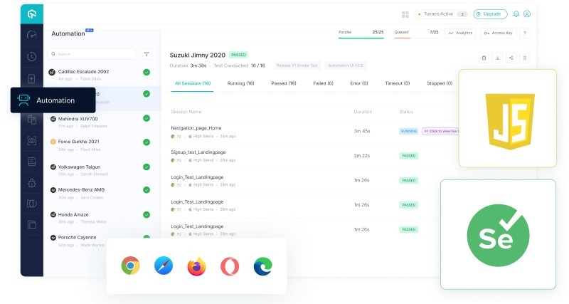Click the help question mark button

point(525,33)
